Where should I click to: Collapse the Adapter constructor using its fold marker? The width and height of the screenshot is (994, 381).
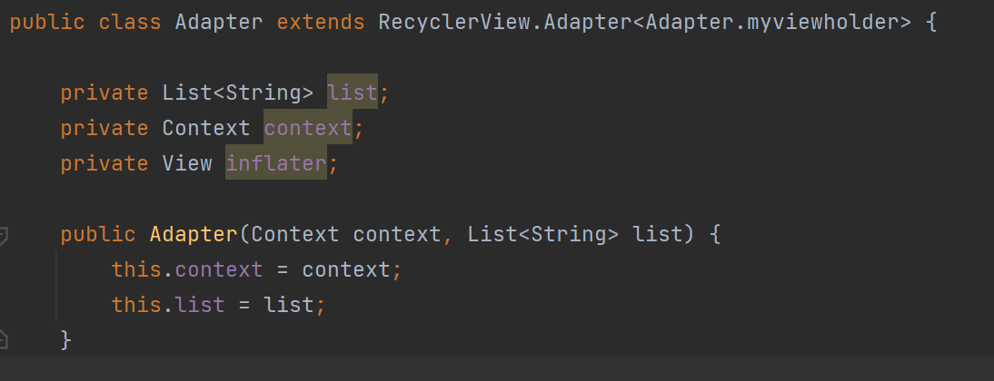(5, 235)
